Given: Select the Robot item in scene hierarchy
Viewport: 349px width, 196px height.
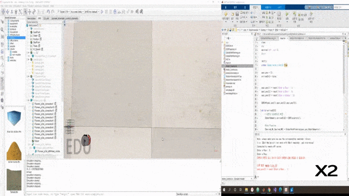Looking at the screenshot, I should pos(37,141).
